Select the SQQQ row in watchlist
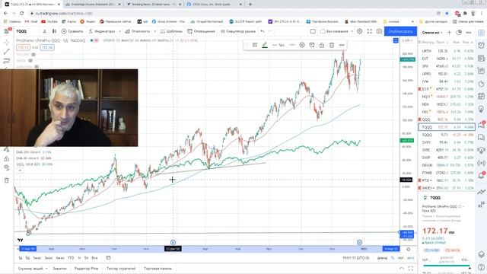 (x=447, y=135)
